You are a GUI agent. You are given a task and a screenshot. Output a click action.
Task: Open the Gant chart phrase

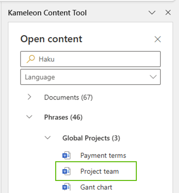click(96, 187)
